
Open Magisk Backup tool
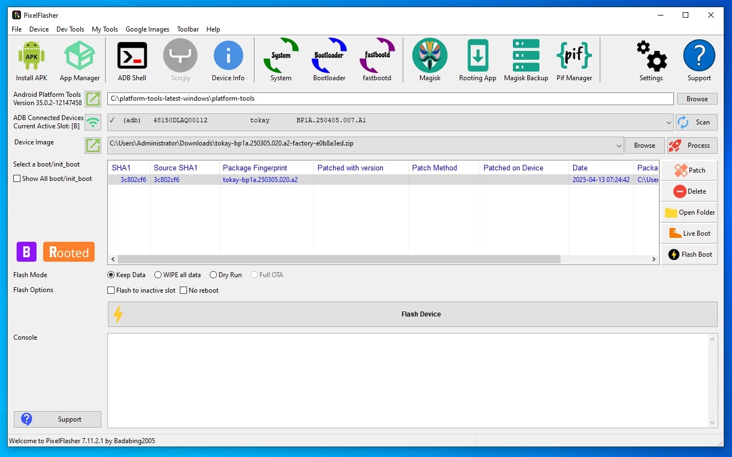pyautogui.click(x=526, y=61)
